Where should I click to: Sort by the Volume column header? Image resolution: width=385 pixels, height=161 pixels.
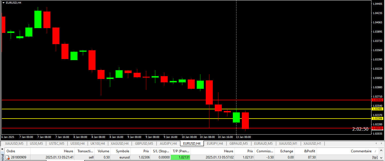click(103, 151)
